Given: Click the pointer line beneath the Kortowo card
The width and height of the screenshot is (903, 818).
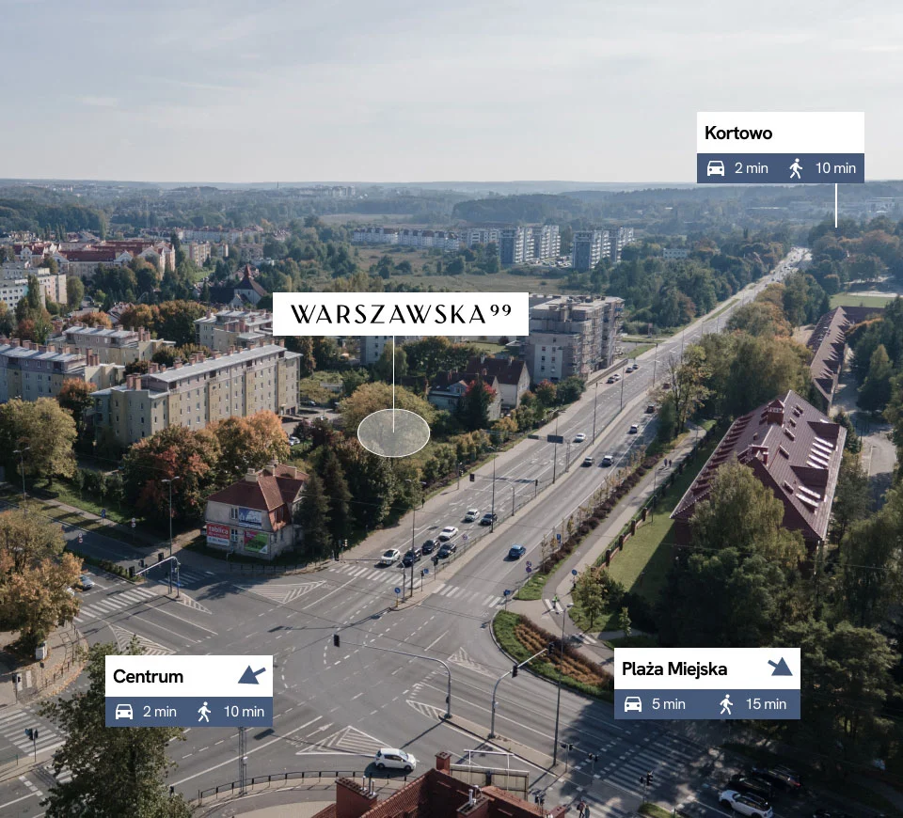Looking at the screenshot, I should pyautogui.click(x=836, y=205).
